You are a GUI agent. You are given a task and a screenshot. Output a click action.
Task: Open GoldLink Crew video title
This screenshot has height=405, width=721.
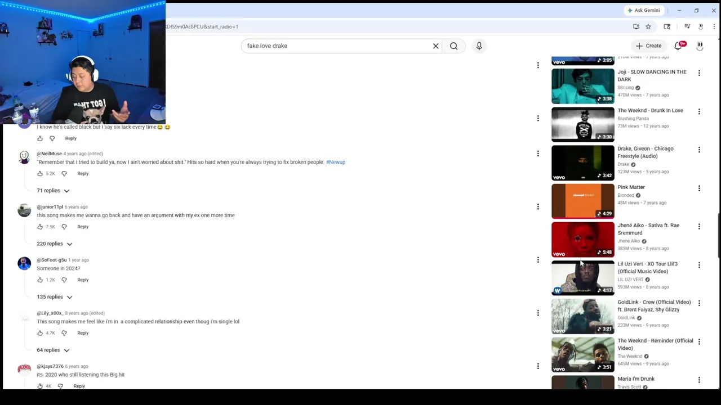click(654, 306)
